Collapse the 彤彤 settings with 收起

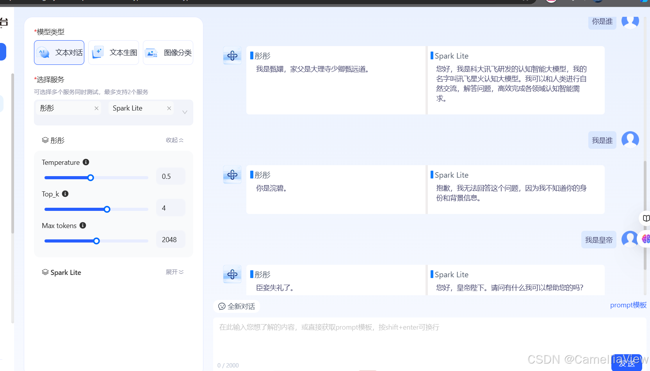click(175, 140)
